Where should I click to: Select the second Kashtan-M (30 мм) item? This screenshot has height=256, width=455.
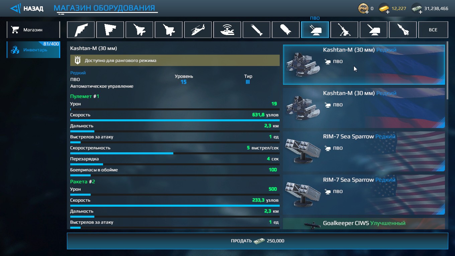pyautogui.click(x=364, y=108)
